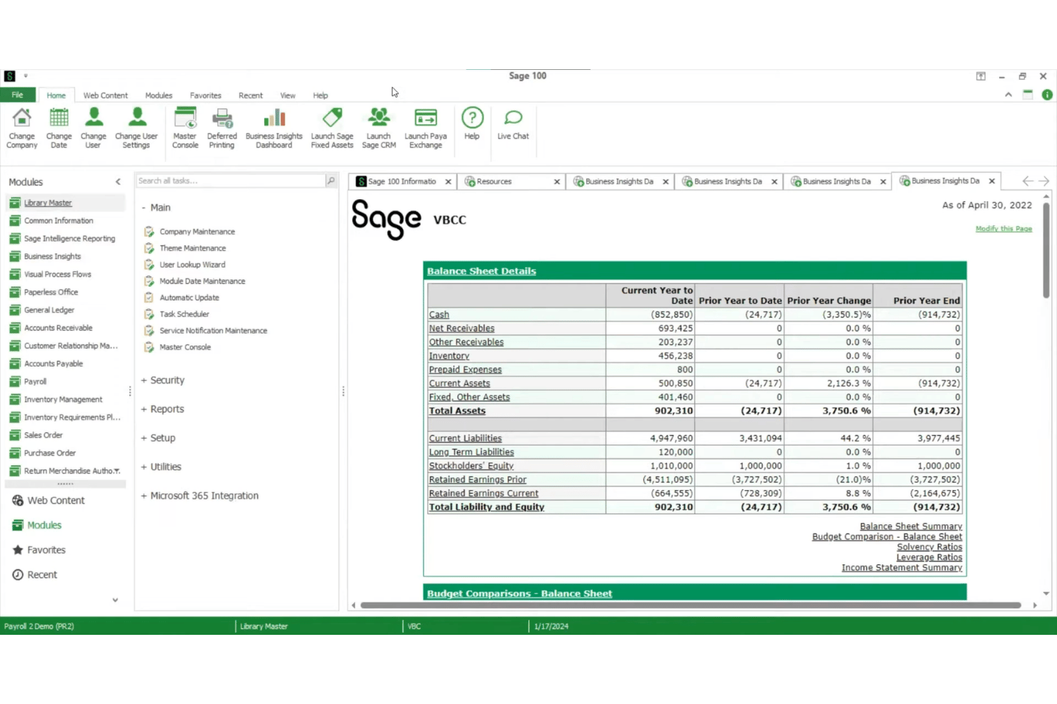Expand the Reports task group

144,409
